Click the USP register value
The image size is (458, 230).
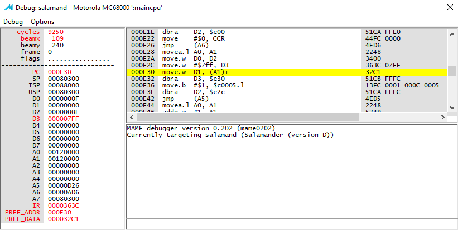click(x=64, y=92)
